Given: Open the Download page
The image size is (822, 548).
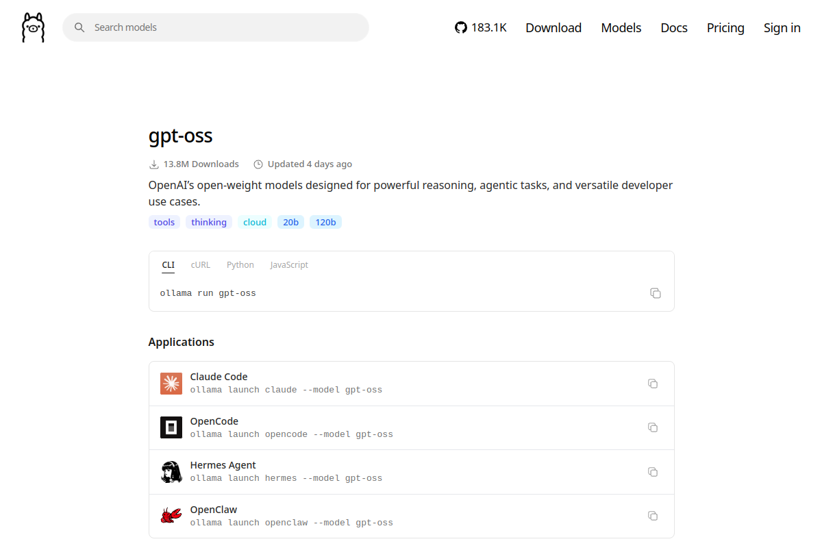Looking at the screenshot, I should tap(553, 27).
